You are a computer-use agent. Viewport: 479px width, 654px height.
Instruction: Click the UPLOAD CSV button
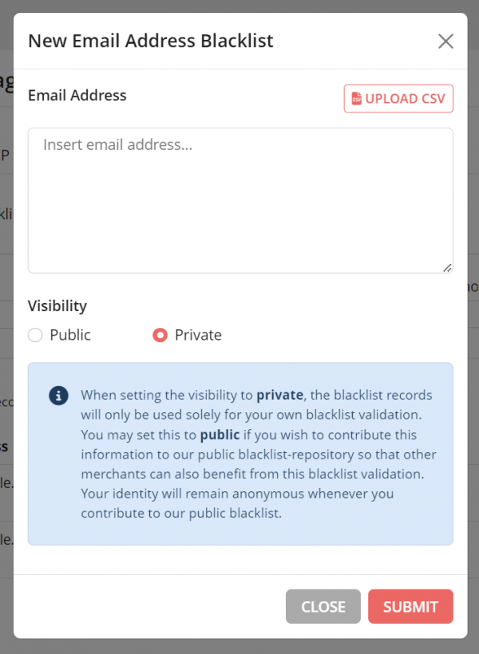(x=398, y=99)
